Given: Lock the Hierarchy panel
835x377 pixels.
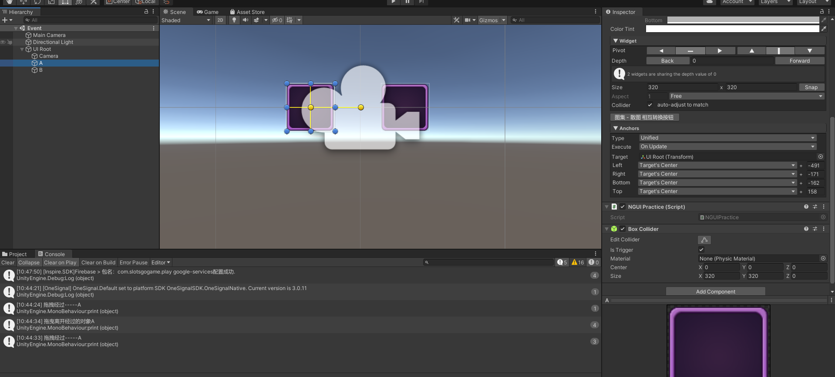Looking at the screenshot, I should tap(146, 12).
